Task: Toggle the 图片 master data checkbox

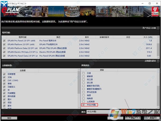Action: click(x=4, y=99)
